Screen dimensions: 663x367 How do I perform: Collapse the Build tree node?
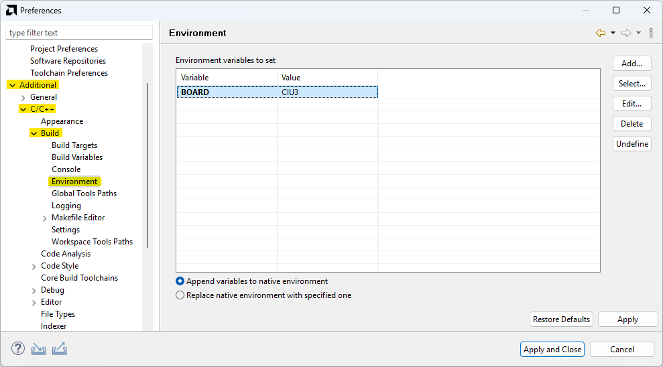(x=34, y=133)
